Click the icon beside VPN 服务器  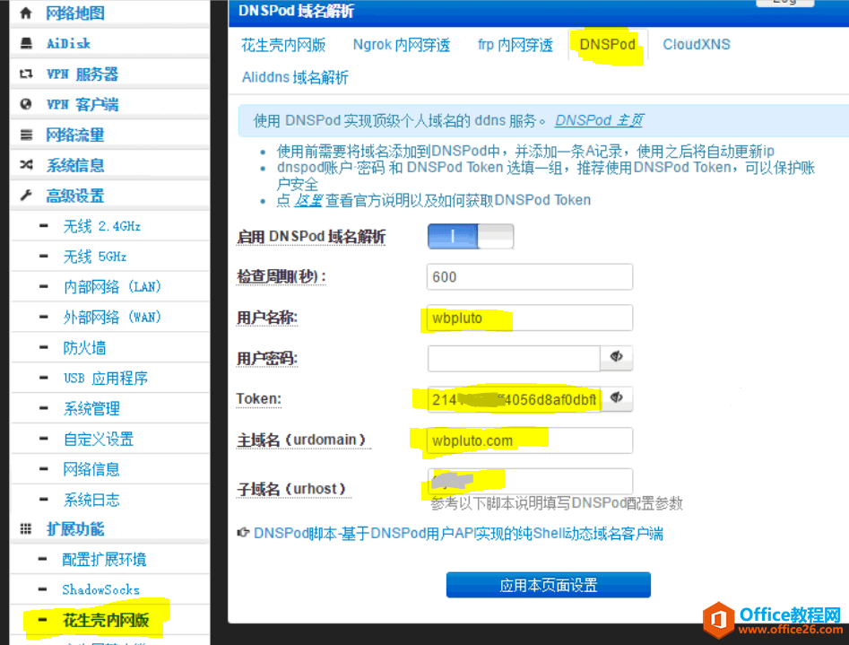26,74
